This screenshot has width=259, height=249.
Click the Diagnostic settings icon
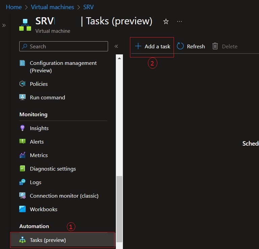pos(23,169)
